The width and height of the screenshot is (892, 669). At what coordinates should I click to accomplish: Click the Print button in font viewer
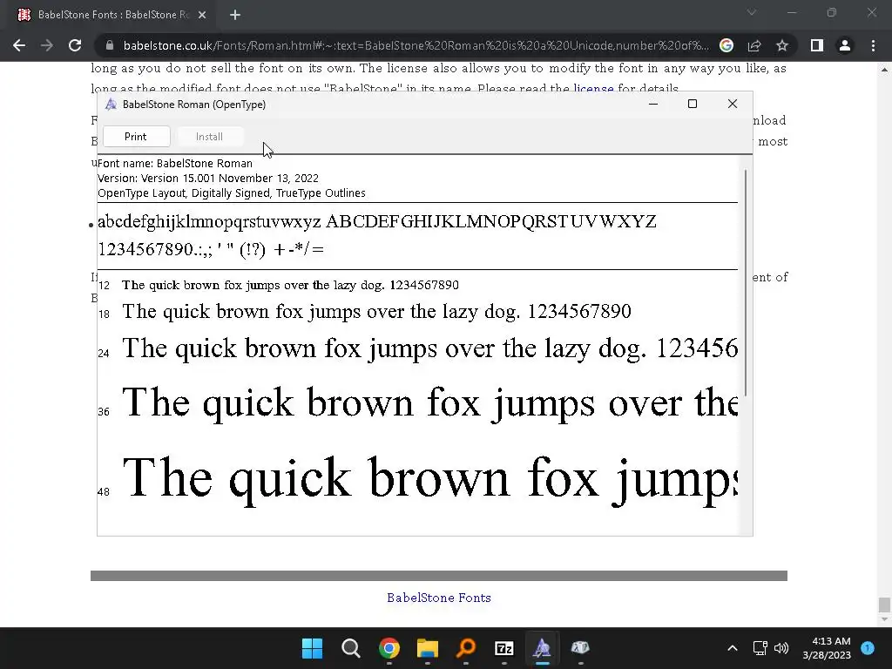[x=136, y=137]
